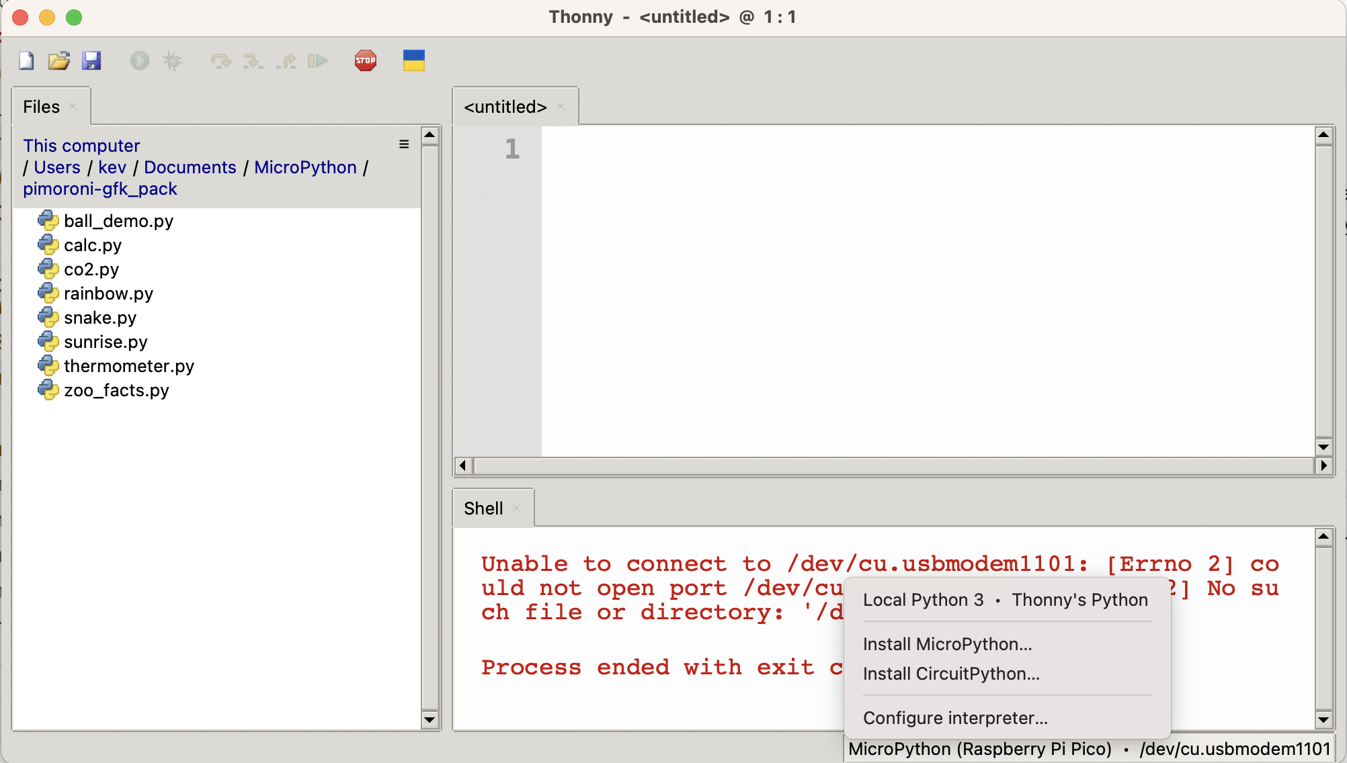
Task: Navigate to the MicroPython folder breadcrumb
Action: pos(306,167)
